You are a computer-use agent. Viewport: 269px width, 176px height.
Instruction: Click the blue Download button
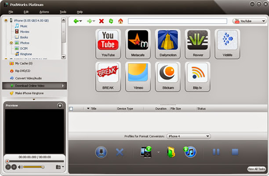(101, 152)
